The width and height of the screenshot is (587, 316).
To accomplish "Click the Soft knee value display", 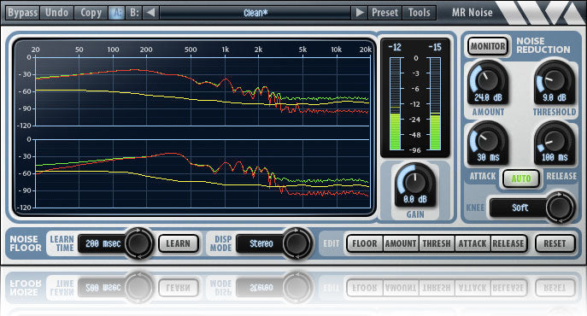I will coord(519,208).
